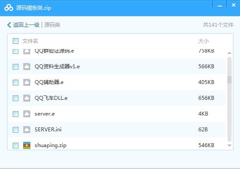Click the vertical scrollbar thumb

click(x=229, y=79)
